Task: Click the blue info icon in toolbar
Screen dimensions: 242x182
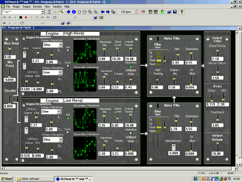Action: 74,12
